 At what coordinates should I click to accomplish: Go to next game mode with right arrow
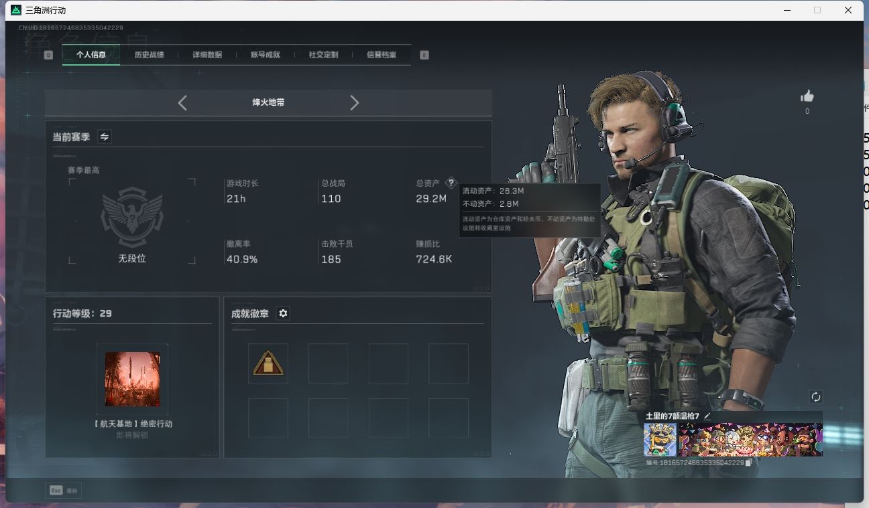point(355,102)
